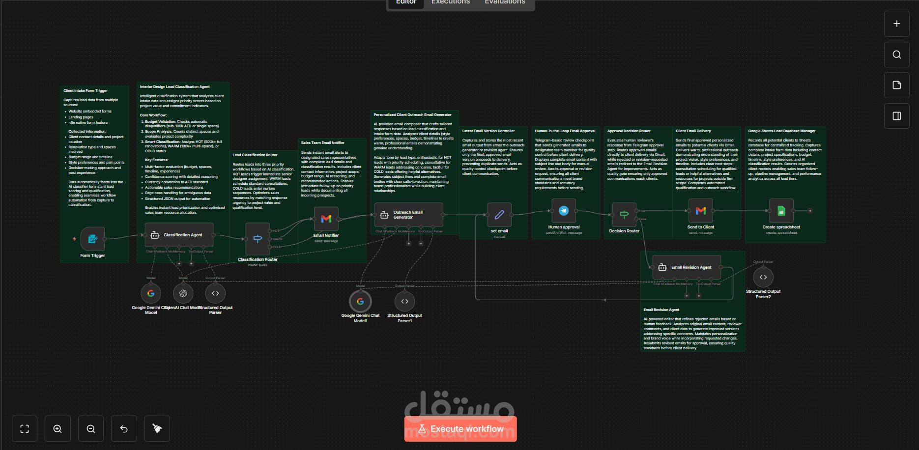Select the Email Revision Agent sticky note heading
Image resolution: width=919 pixels, height=450 pixels.
[661, 310]
